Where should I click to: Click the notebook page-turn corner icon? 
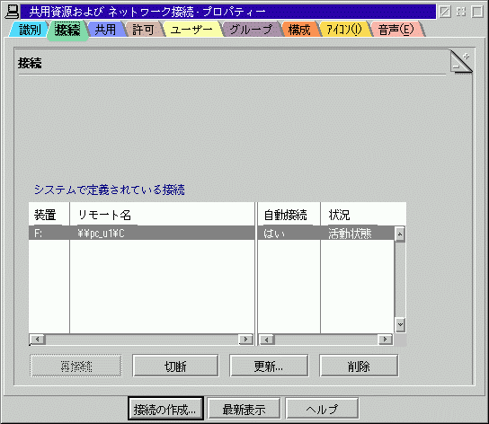461,62
